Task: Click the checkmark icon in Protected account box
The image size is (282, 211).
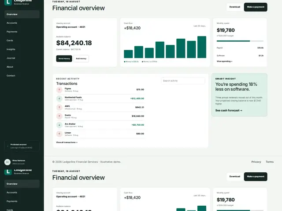Action: [x=7, y=146]
